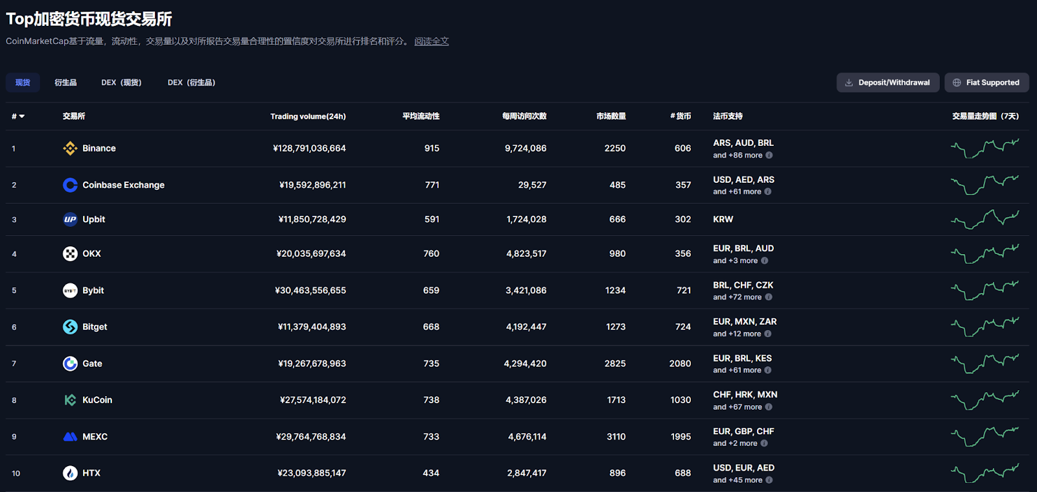Click KuCoin's 'and +67 more' text
1037x492 pixels.
(x=738, y=407)
